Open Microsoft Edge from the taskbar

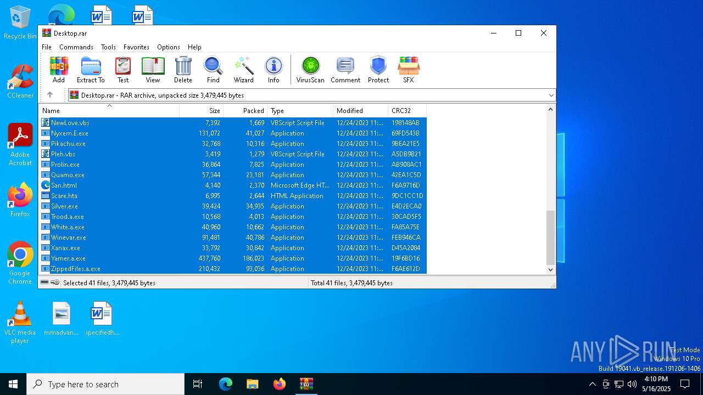coord(226,384)
